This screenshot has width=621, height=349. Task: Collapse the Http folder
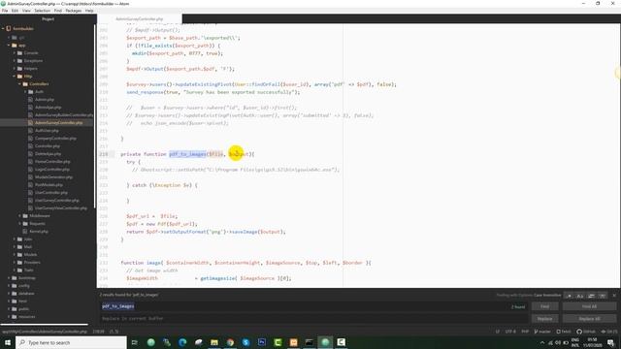pos(15,77)
